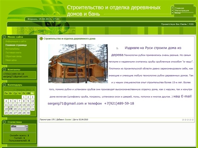Select calendar day 1

pos(24,97)
